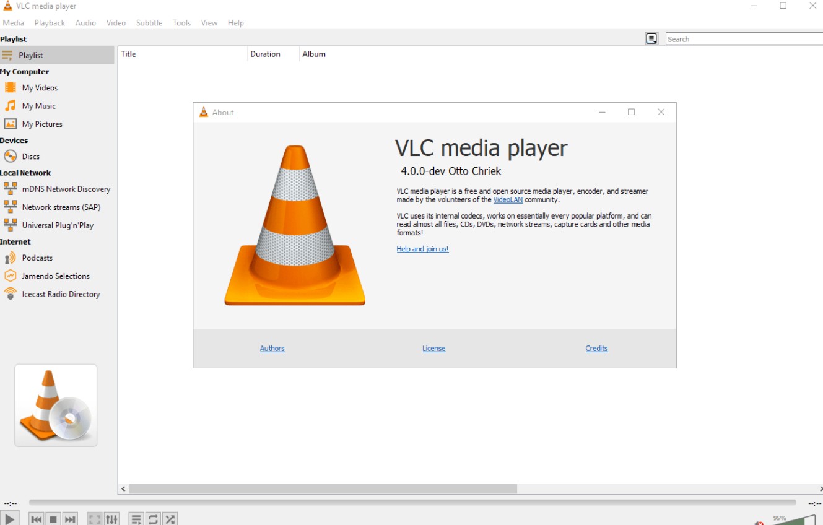View the VLC Authors
The height and width of the screenshot is (525, 823).
tap(272, 348)
